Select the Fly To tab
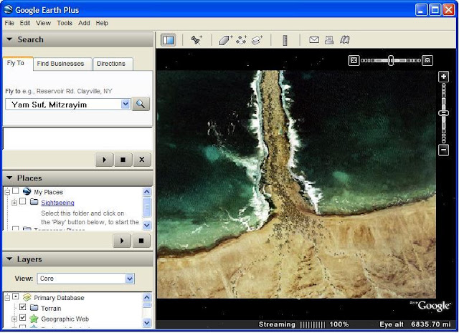This screenshot has width=459, height=333. pyautogui.click(x=16, y=63)
